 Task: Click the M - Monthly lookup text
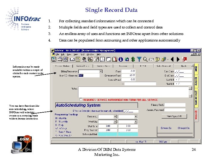click(61, 118)
